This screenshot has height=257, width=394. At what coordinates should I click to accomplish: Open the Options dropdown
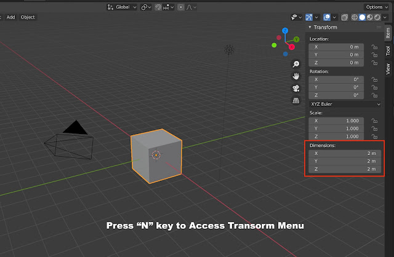point(377,7)
